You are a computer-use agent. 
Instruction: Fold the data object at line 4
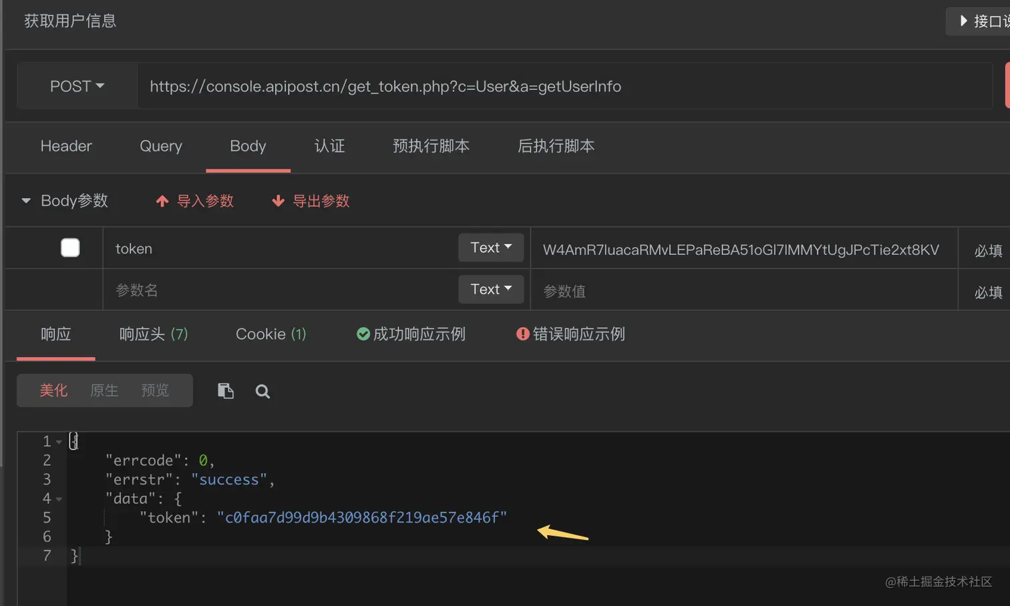[59, 499]
